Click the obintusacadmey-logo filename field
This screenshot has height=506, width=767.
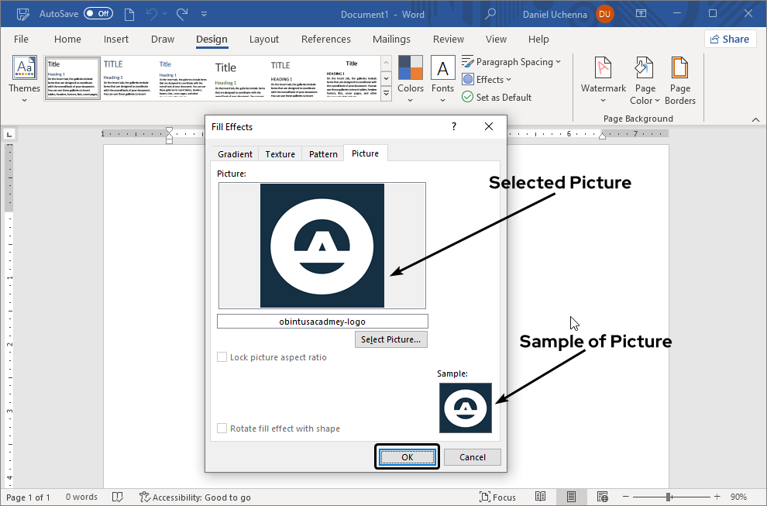tap(322, 322)
